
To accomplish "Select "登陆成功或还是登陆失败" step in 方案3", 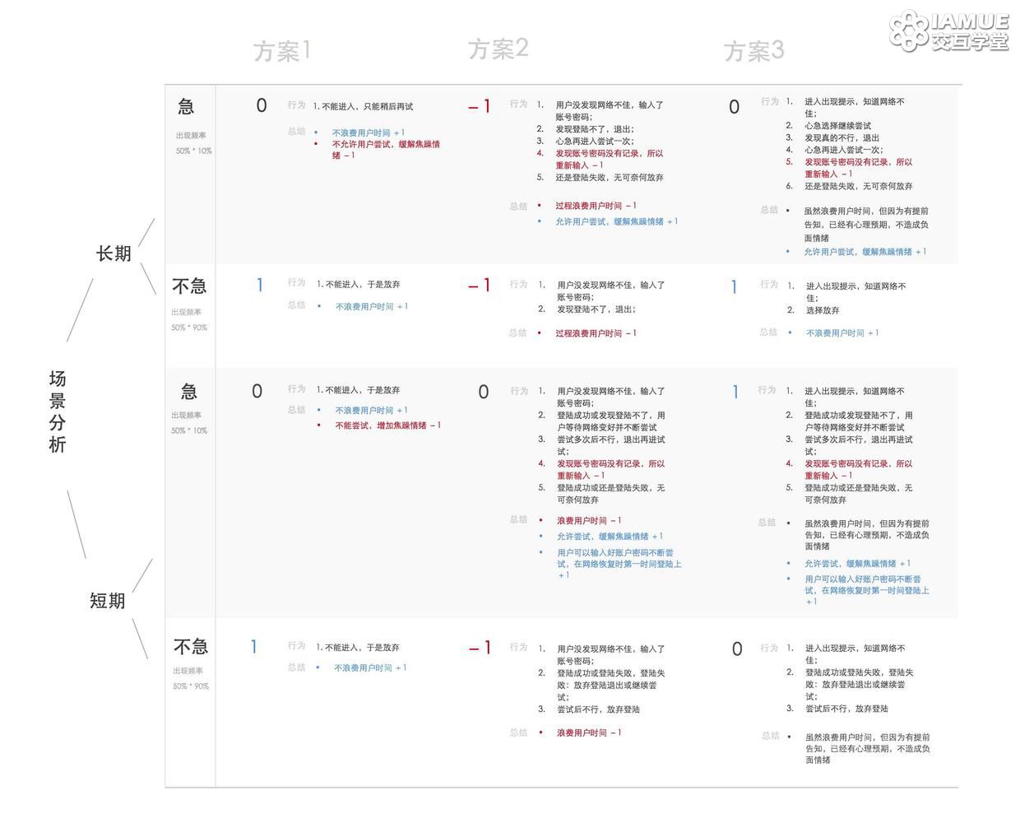I will 859,494.
